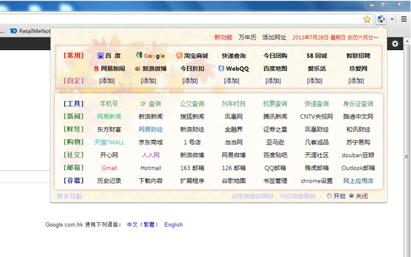Click the gear settings icon on page

click(x=395, y=44)
